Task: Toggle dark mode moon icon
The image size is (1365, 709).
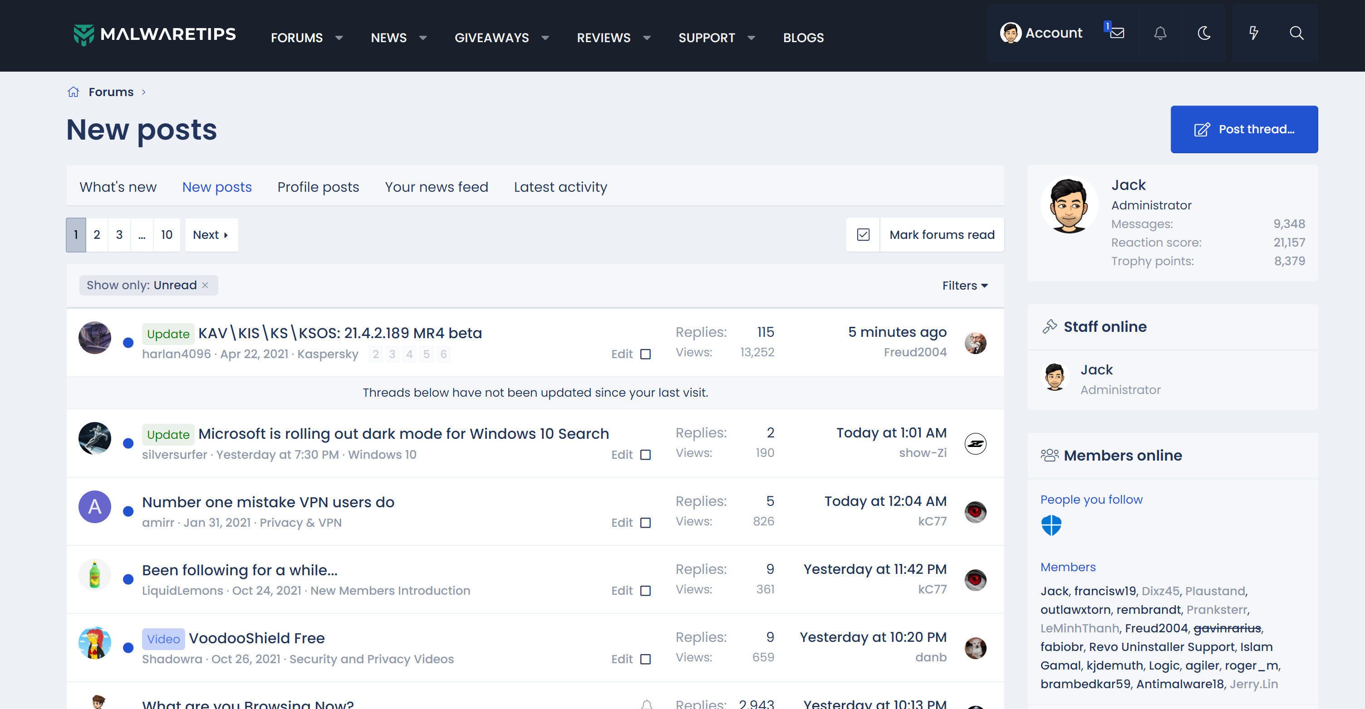Action: pyautogui.click(x=1204, y=33)
